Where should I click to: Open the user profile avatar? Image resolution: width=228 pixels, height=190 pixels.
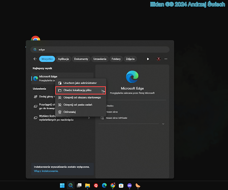[x=158, y=59]
